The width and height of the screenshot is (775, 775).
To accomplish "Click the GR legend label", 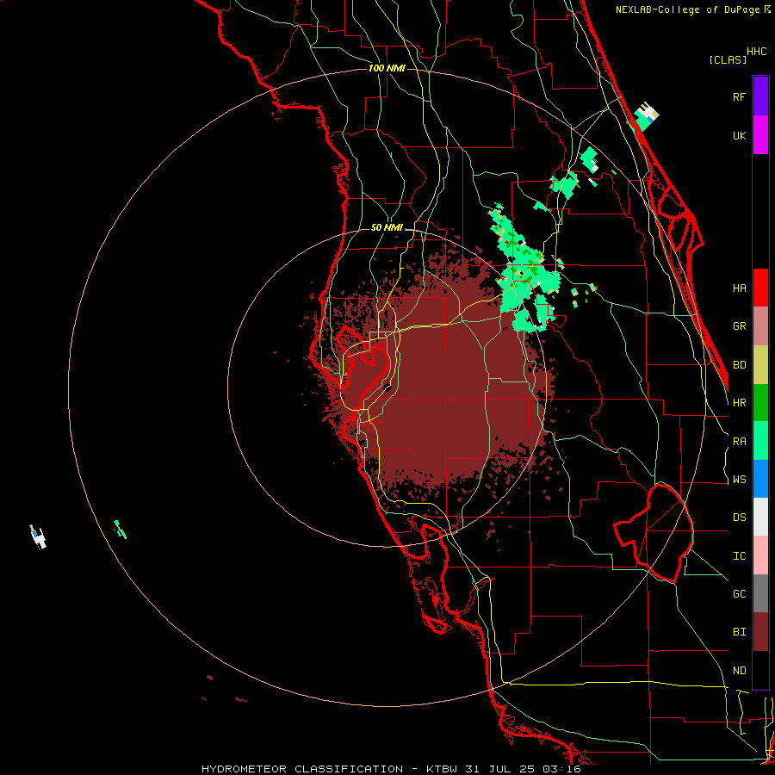I will pyautogui.click(x=739, y=326).
